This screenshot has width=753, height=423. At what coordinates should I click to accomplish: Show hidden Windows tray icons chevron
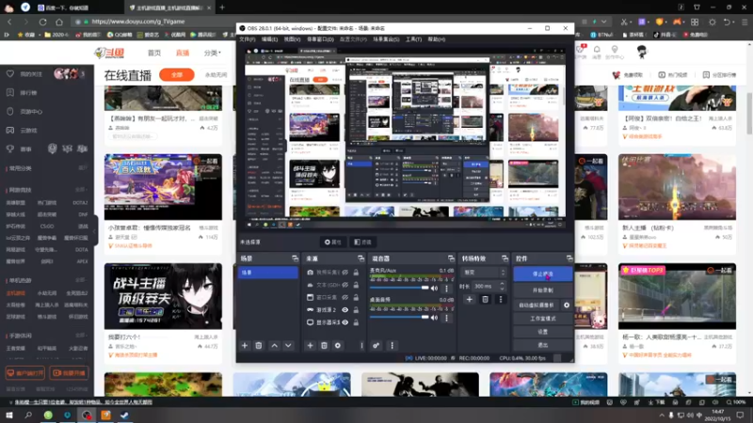click(662, 415)
